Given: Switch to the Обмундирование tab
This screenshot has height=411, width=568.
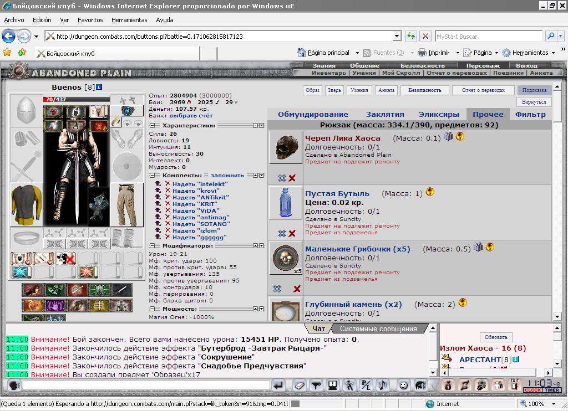Looking at the screenshot, I should 313,114.
